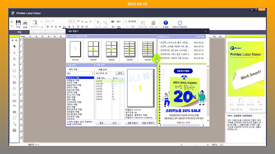Click the redo arrow in left toolbox
Viewport: 275px width, 154px height.
pyautogui.click(x=16, y=40)
